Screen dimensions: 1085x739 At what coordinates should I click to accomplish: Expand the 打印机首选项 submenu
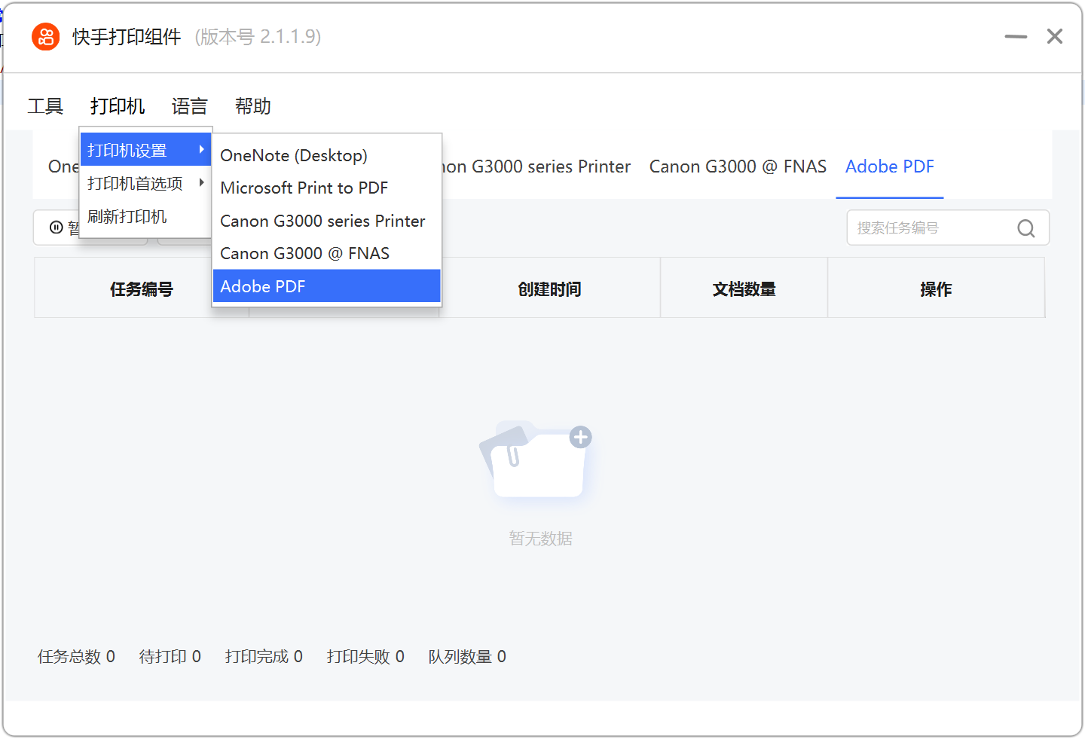(x=145, y=184)
